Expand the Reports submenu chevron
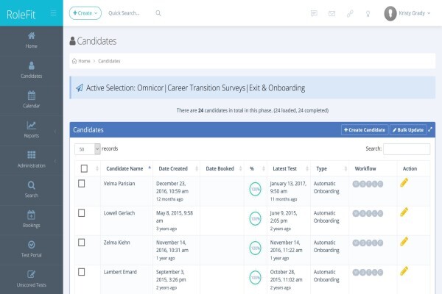442x294 pixels. pos(55,131)
